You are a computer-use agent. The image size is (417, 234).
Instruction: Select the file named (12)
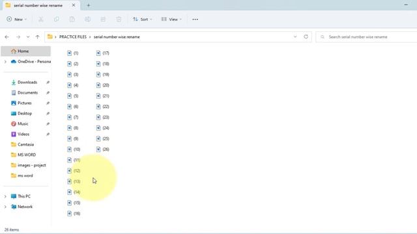(74, 170)
